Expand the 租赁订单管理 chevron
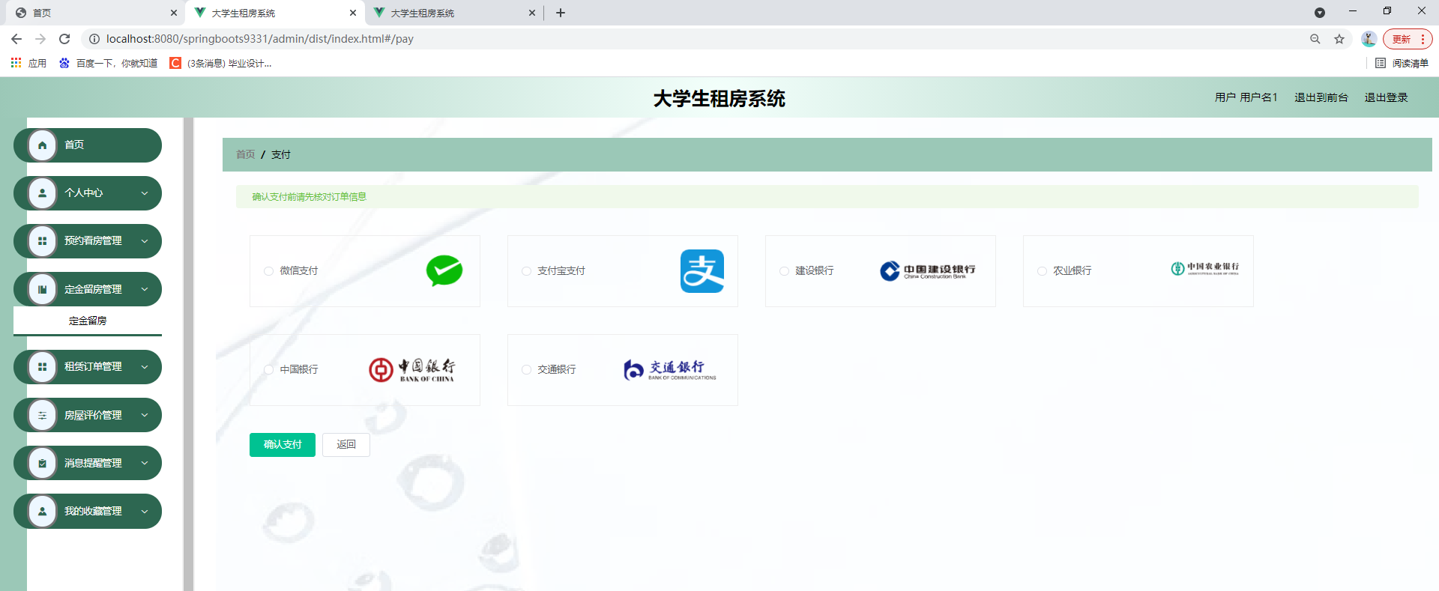The image size is (1439, 591). [x=145, y=367]
